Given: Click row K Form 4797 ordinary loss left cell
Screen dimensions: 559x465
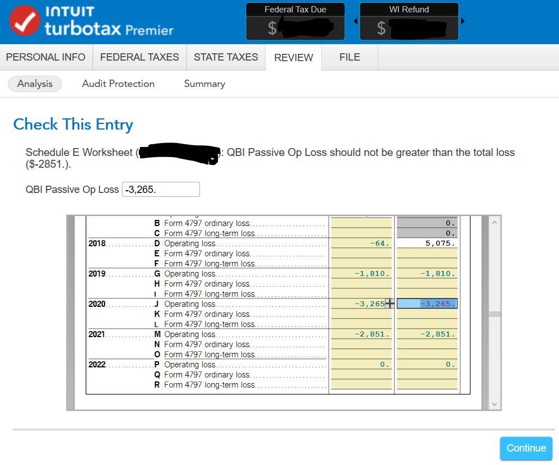Looking at the screenshot, I should point(361,314).
